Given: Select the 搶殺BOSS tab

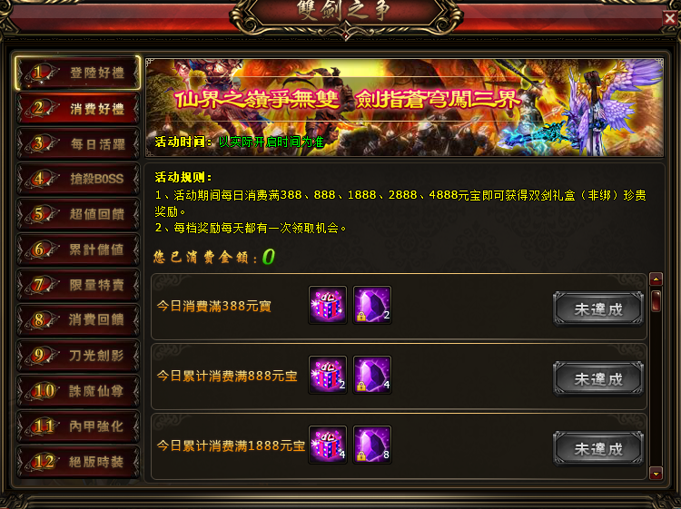Looking at the screenshot, I should (x=78, y=179).
